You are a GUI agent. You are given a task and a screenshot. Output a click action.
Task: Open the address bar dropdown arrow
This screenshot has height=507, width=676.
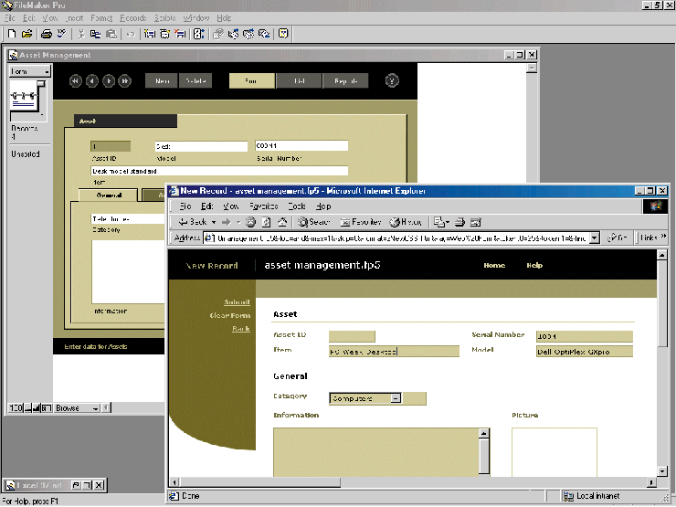(595, 238)
